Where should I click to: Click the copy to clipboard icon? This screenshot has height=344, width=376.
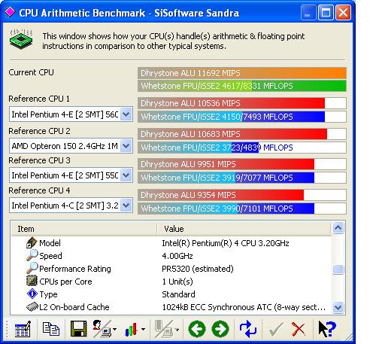pyautogui.click(x=51, y=329)
